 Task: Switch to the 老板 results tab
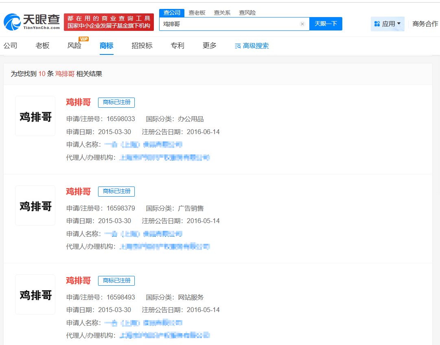click(x=42, y=46)
